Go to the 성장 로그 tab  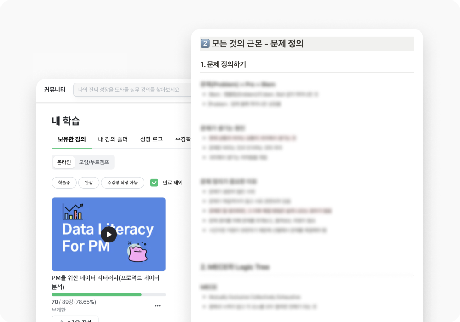coord(151,139)
